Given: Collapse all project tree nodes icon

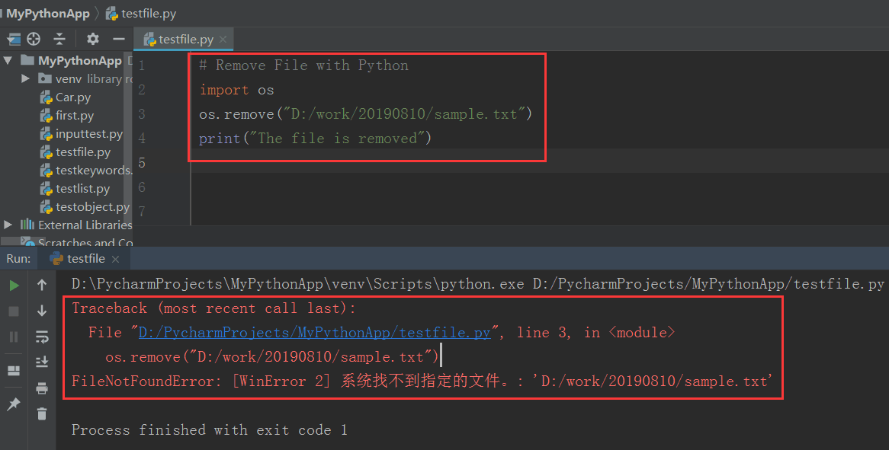Looking at the screenshot, I should (59, 39).
